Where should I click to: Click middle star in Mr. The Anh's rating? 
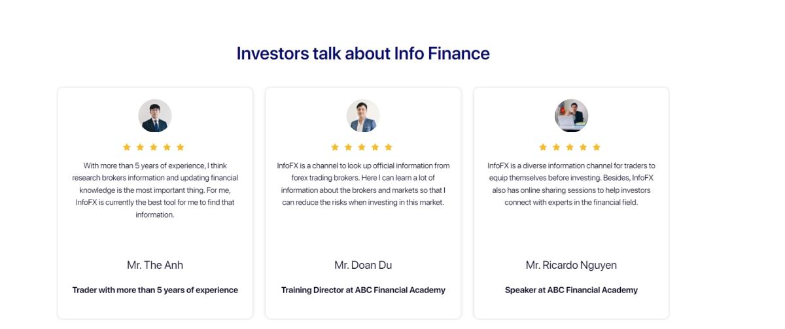(154, 147)
